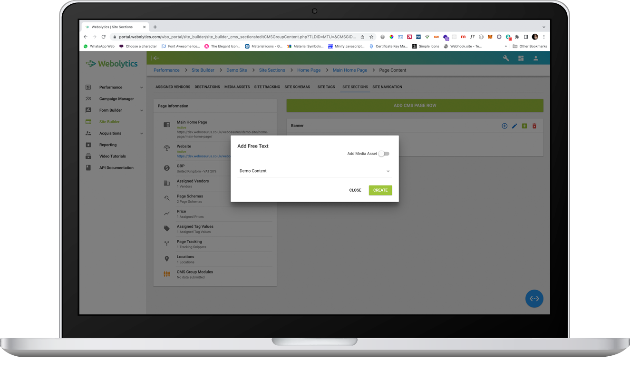Click Demo Site breadcrumb link
The width and height of the screenshot is (630, 371).
pos(236,70)
